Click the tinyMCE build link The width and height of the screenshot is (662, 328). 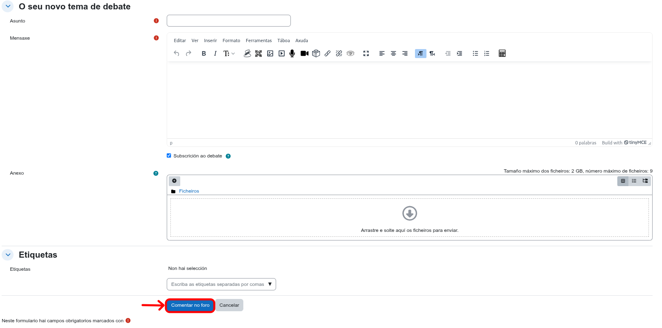click(624, 143)
